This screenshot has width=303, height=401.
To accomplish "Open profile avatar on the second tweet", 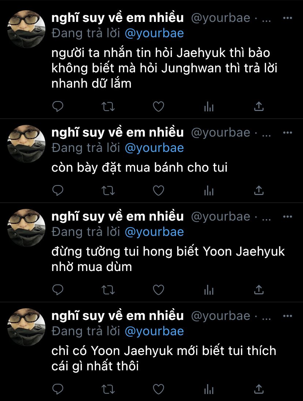I will tap(26, 144).
